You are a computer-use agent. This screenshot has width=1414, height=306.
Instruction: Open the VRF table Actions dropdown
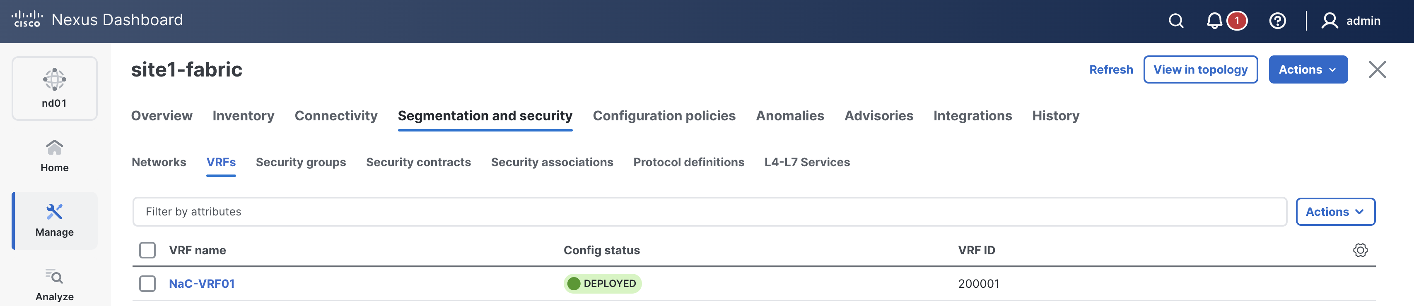[x=1334, y=212]
